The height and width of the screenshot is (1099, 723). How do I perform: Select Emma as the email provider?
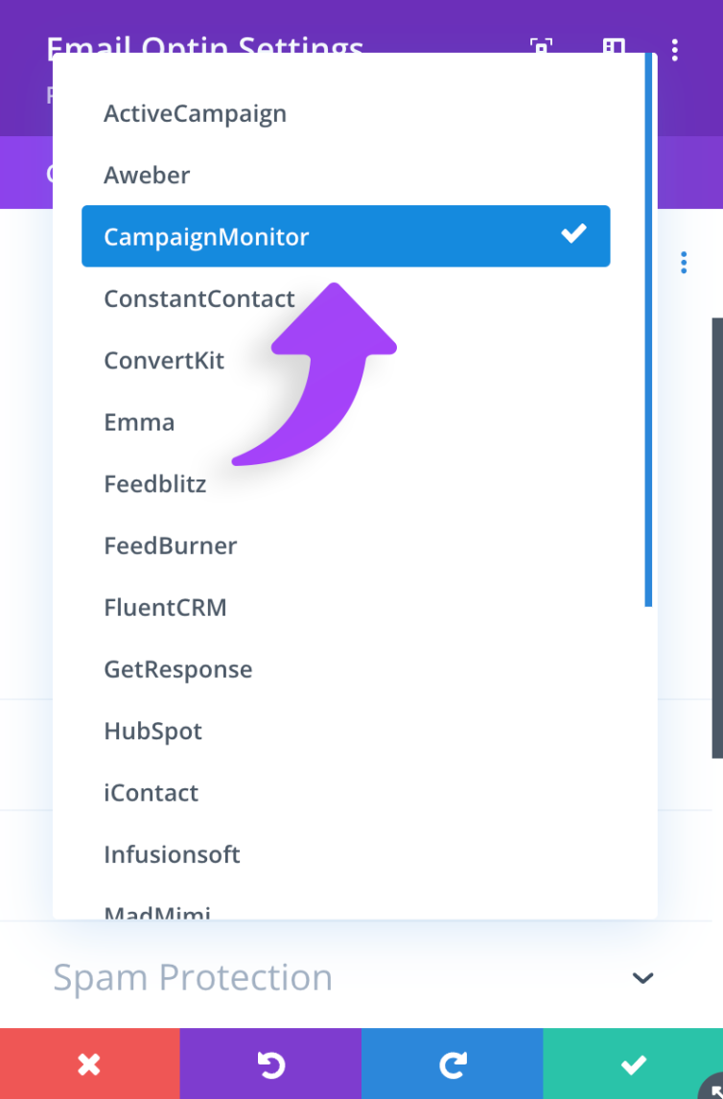coord(139,422)
